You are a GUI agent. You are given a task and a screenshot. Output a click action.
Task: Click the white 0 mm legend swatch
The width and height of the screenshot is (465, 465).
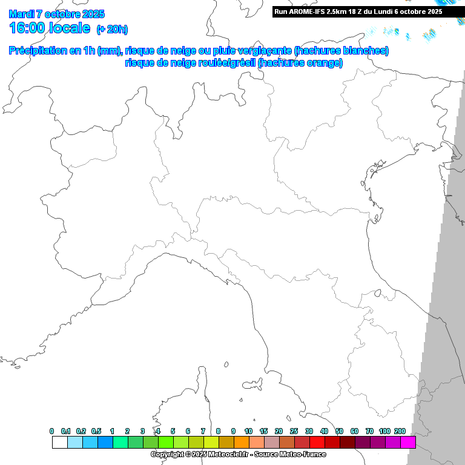pos(59,443)
